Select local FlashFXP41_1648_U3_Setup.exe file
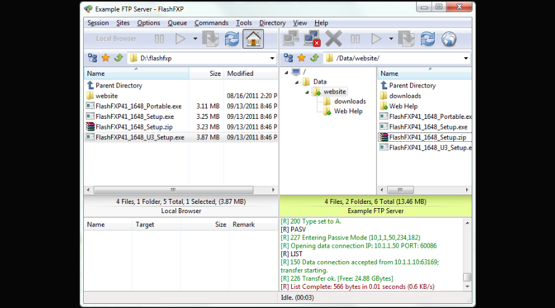Screen dimensions: 555x308 pos(139,137)
